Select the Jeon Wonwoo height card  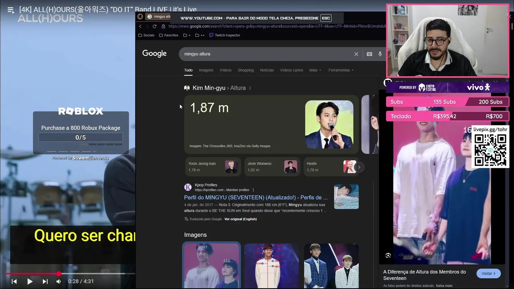coord(272,167)
